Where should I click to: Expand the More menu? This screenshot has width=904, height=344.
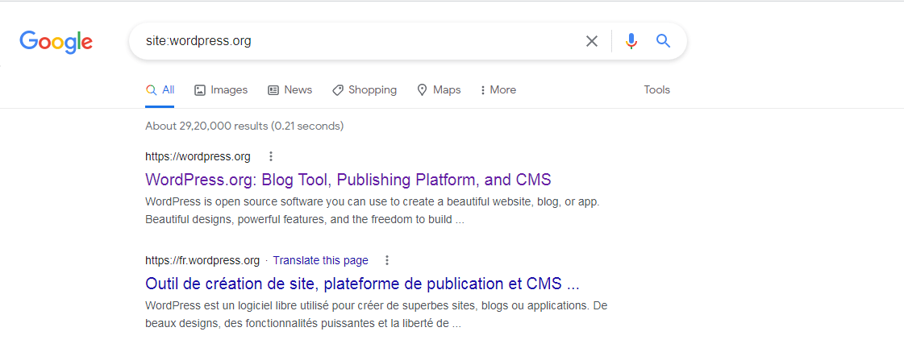pos(498,90)
